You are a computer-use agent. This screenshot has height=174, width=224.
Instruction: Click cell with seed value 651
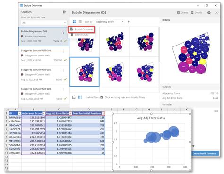[x=88, y=141]
